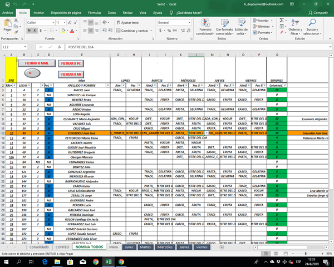Click the Save icon in title bar
The width and height of the screenshot is (334, 267).
[7, 4]
